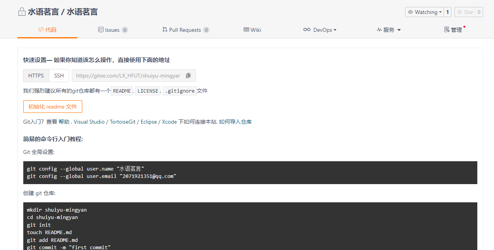
Task: Click the 服务 pulse icon
Action: [x=379, y=29]
